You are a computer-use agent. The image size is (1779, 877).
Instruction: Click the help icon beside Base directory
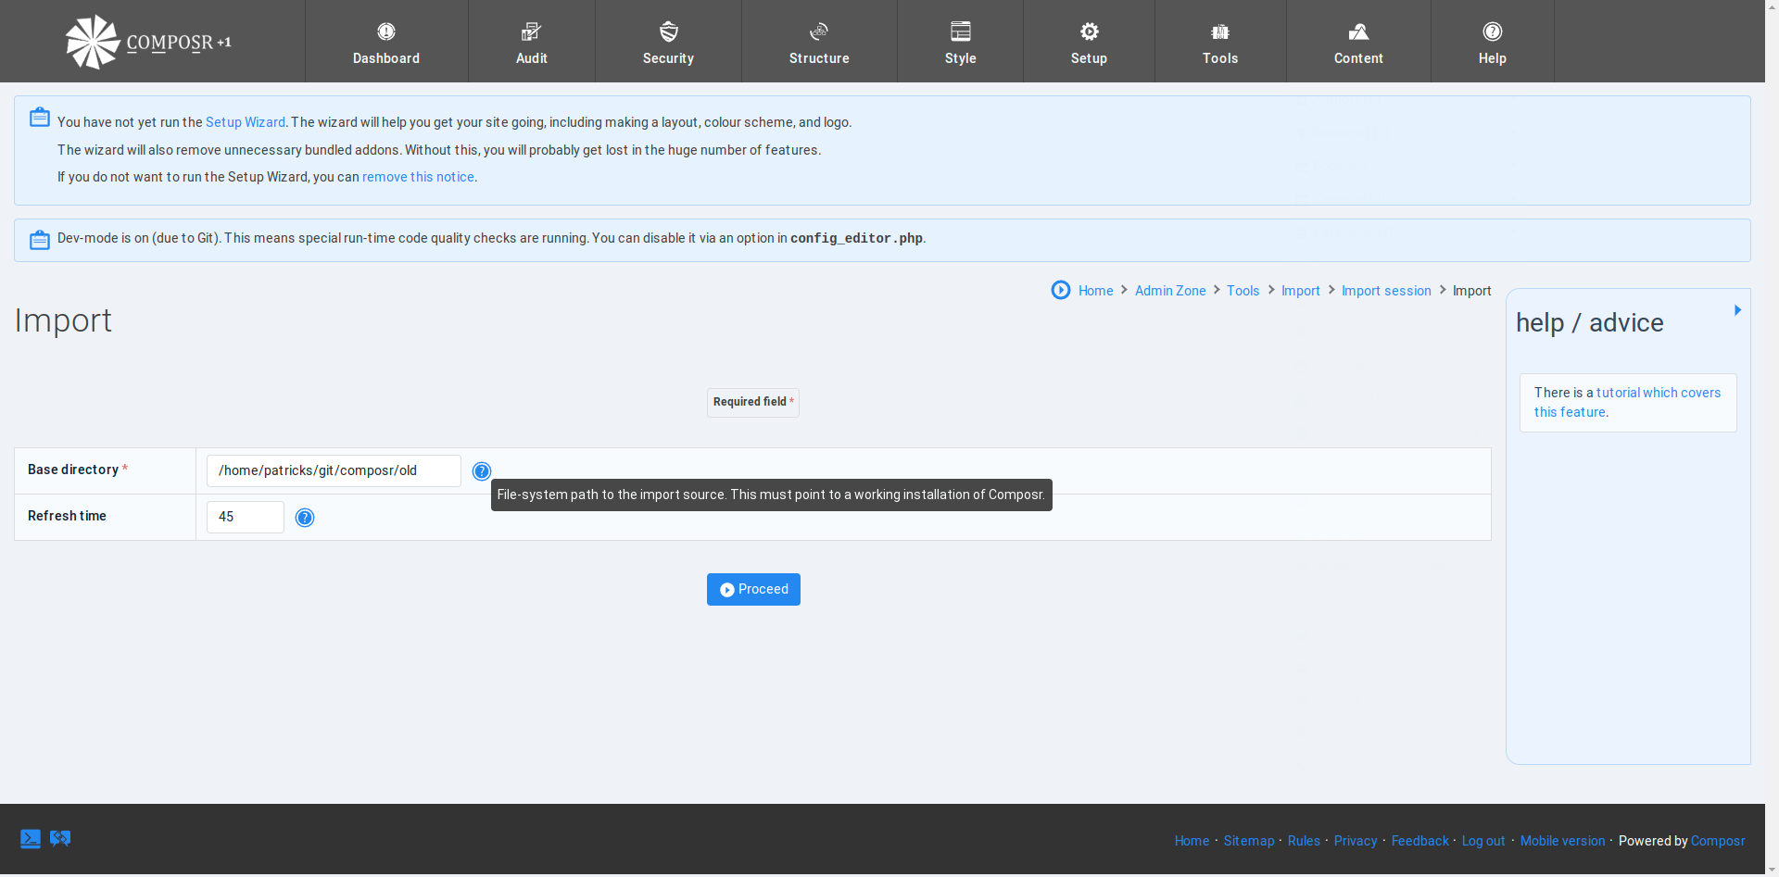482,471
